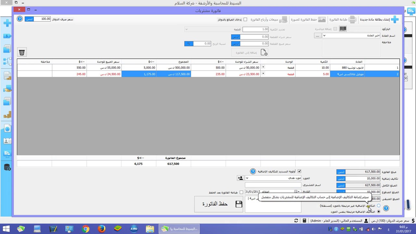Open the quantity unit dropdown

(186, 29)
